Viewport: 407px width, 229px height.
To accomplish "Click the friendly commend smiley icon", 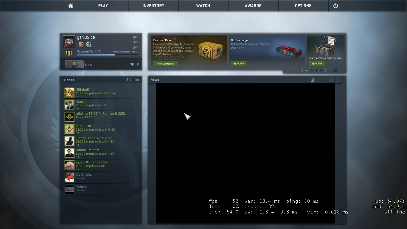I will tap(134, 37).
